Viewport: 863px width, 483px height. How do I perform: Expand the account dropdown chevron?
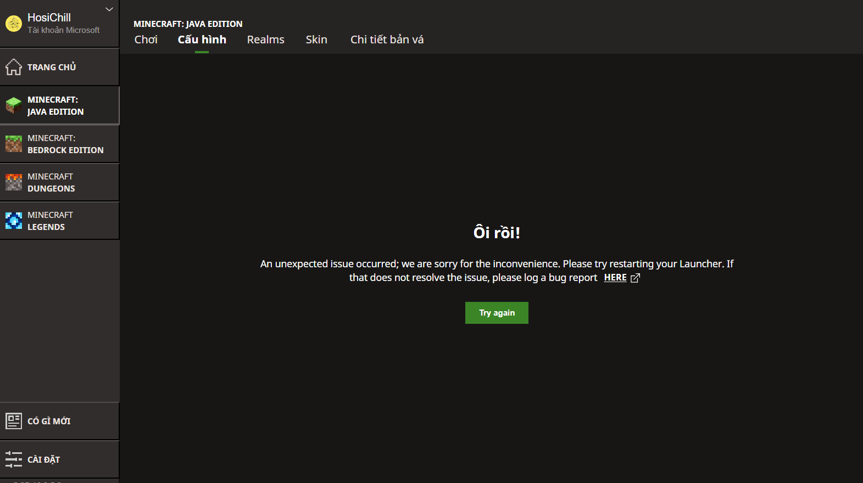(x=109, y=9)
